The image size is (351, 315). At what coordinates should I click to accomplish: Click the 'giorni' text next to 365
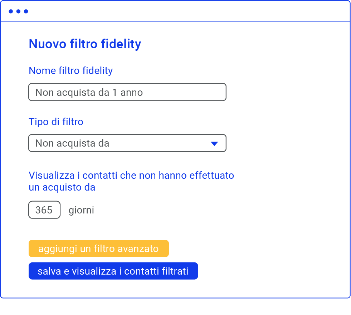click(x=81, y=210)
